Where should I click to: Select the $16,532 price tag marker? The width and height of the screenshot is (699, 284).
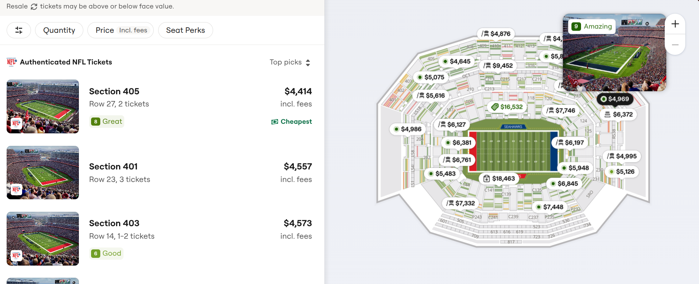click(x=507, y=107)
